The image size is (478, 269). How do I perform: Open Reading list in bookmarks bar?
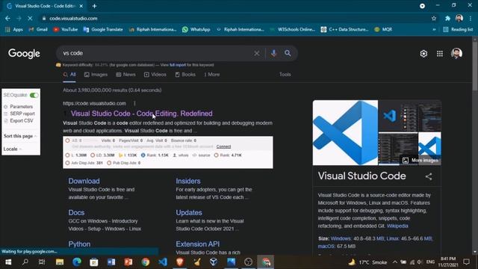(x=458, y=30)
